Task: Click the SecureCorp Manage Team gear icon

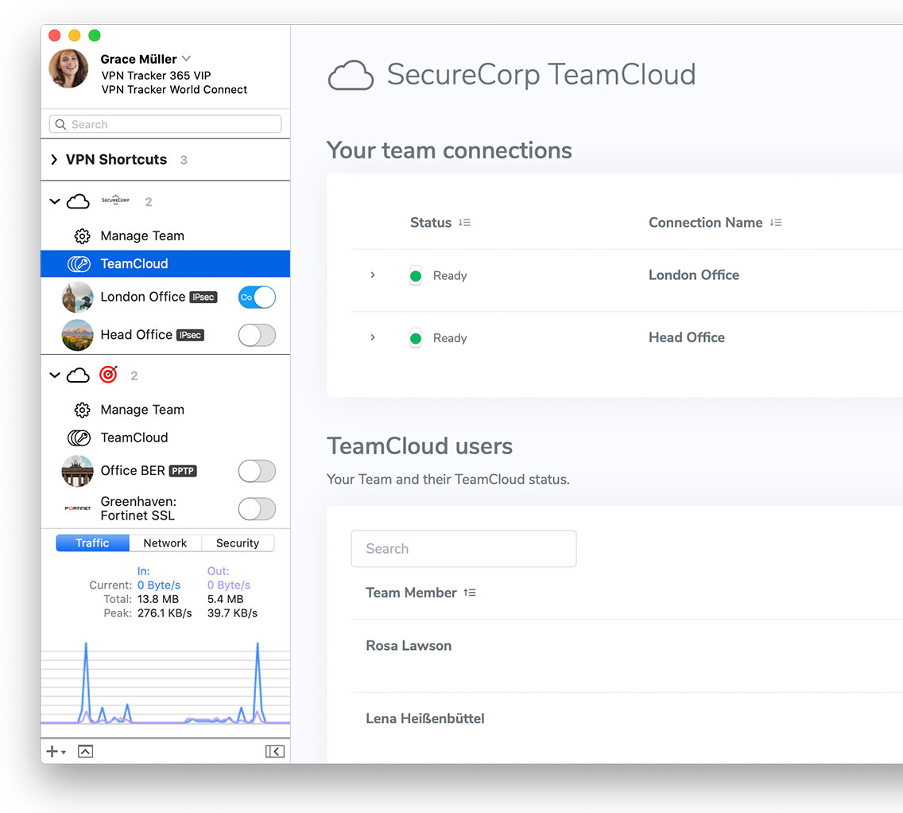Action: point(82,236)
